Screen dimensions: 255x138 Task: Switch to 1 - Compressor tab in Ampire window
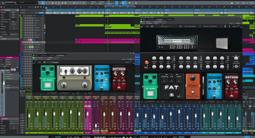(150, 19)
